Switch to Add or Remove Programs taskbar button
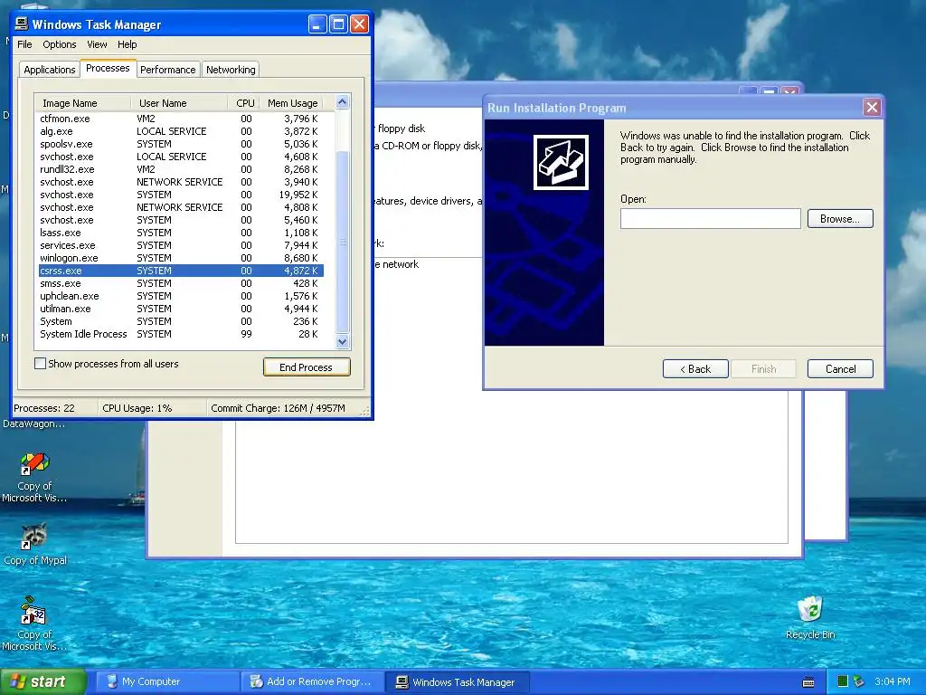Image resolution: width=926 pixels, height=695 pixels. click(312, 682)
